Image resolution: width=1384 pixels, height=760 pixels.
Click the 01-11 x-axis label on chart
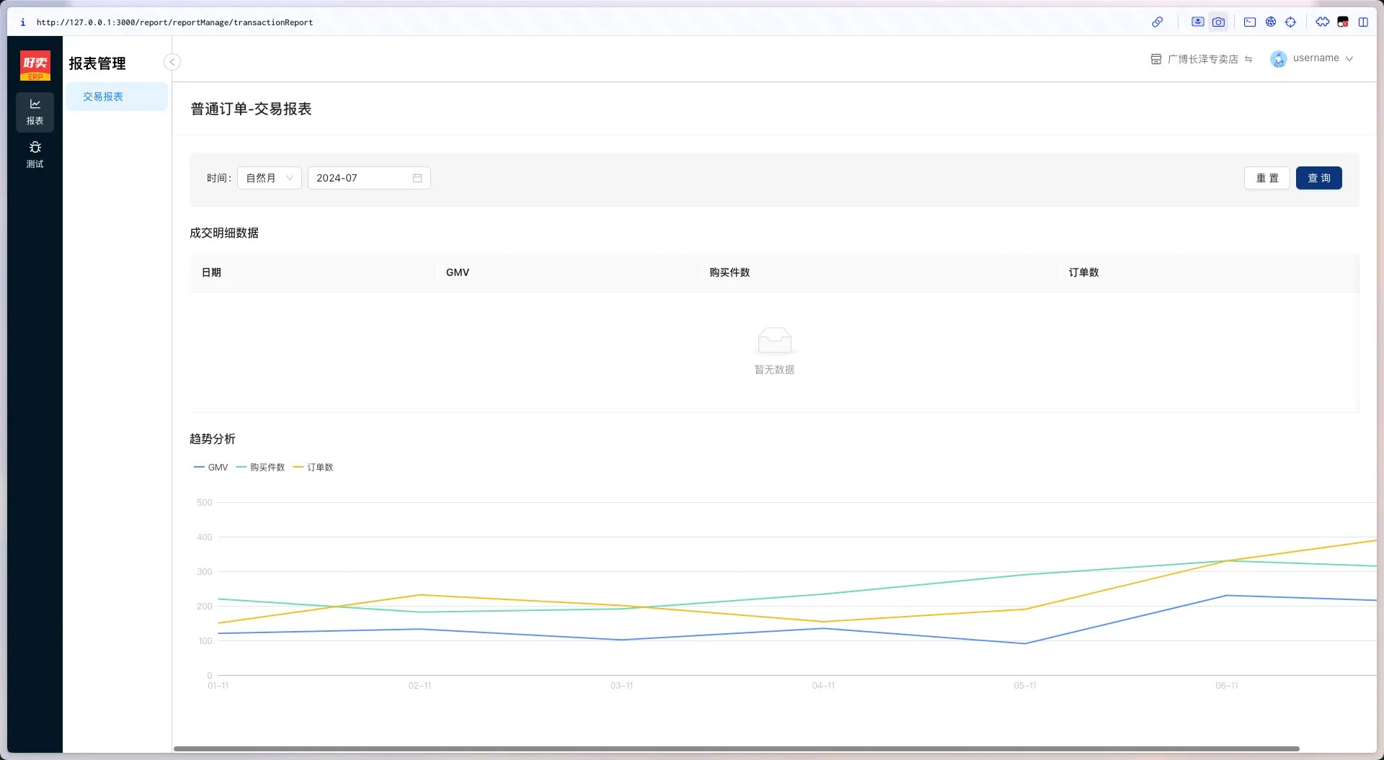(218, 686)
